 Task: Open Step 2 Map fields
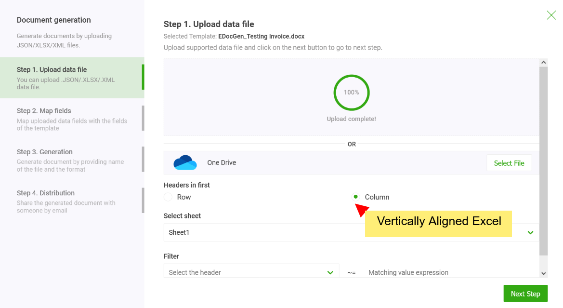click(71, 119)
